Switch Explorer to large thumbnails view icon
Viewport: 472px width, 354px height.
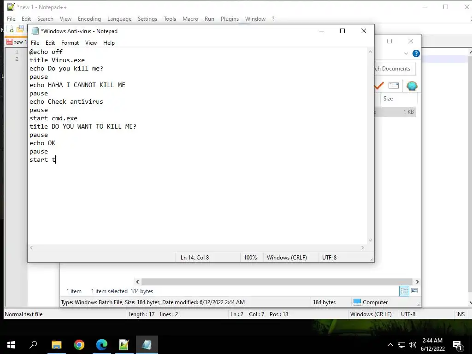pos(414,291)
